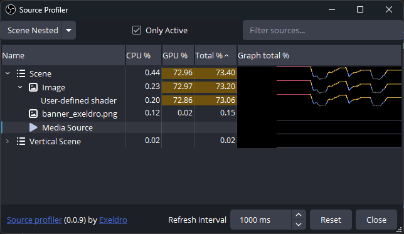
Task: Click the banner_exeldro.png image icon
Action: coord(33,114)
